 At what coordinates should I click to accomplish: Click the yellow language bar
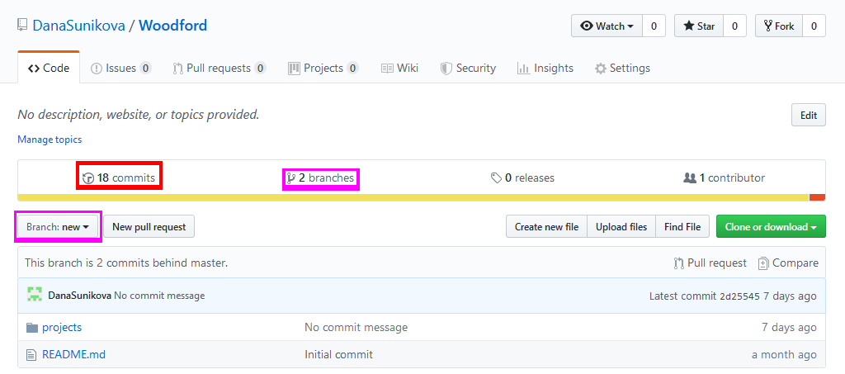(x=413, y=197)
